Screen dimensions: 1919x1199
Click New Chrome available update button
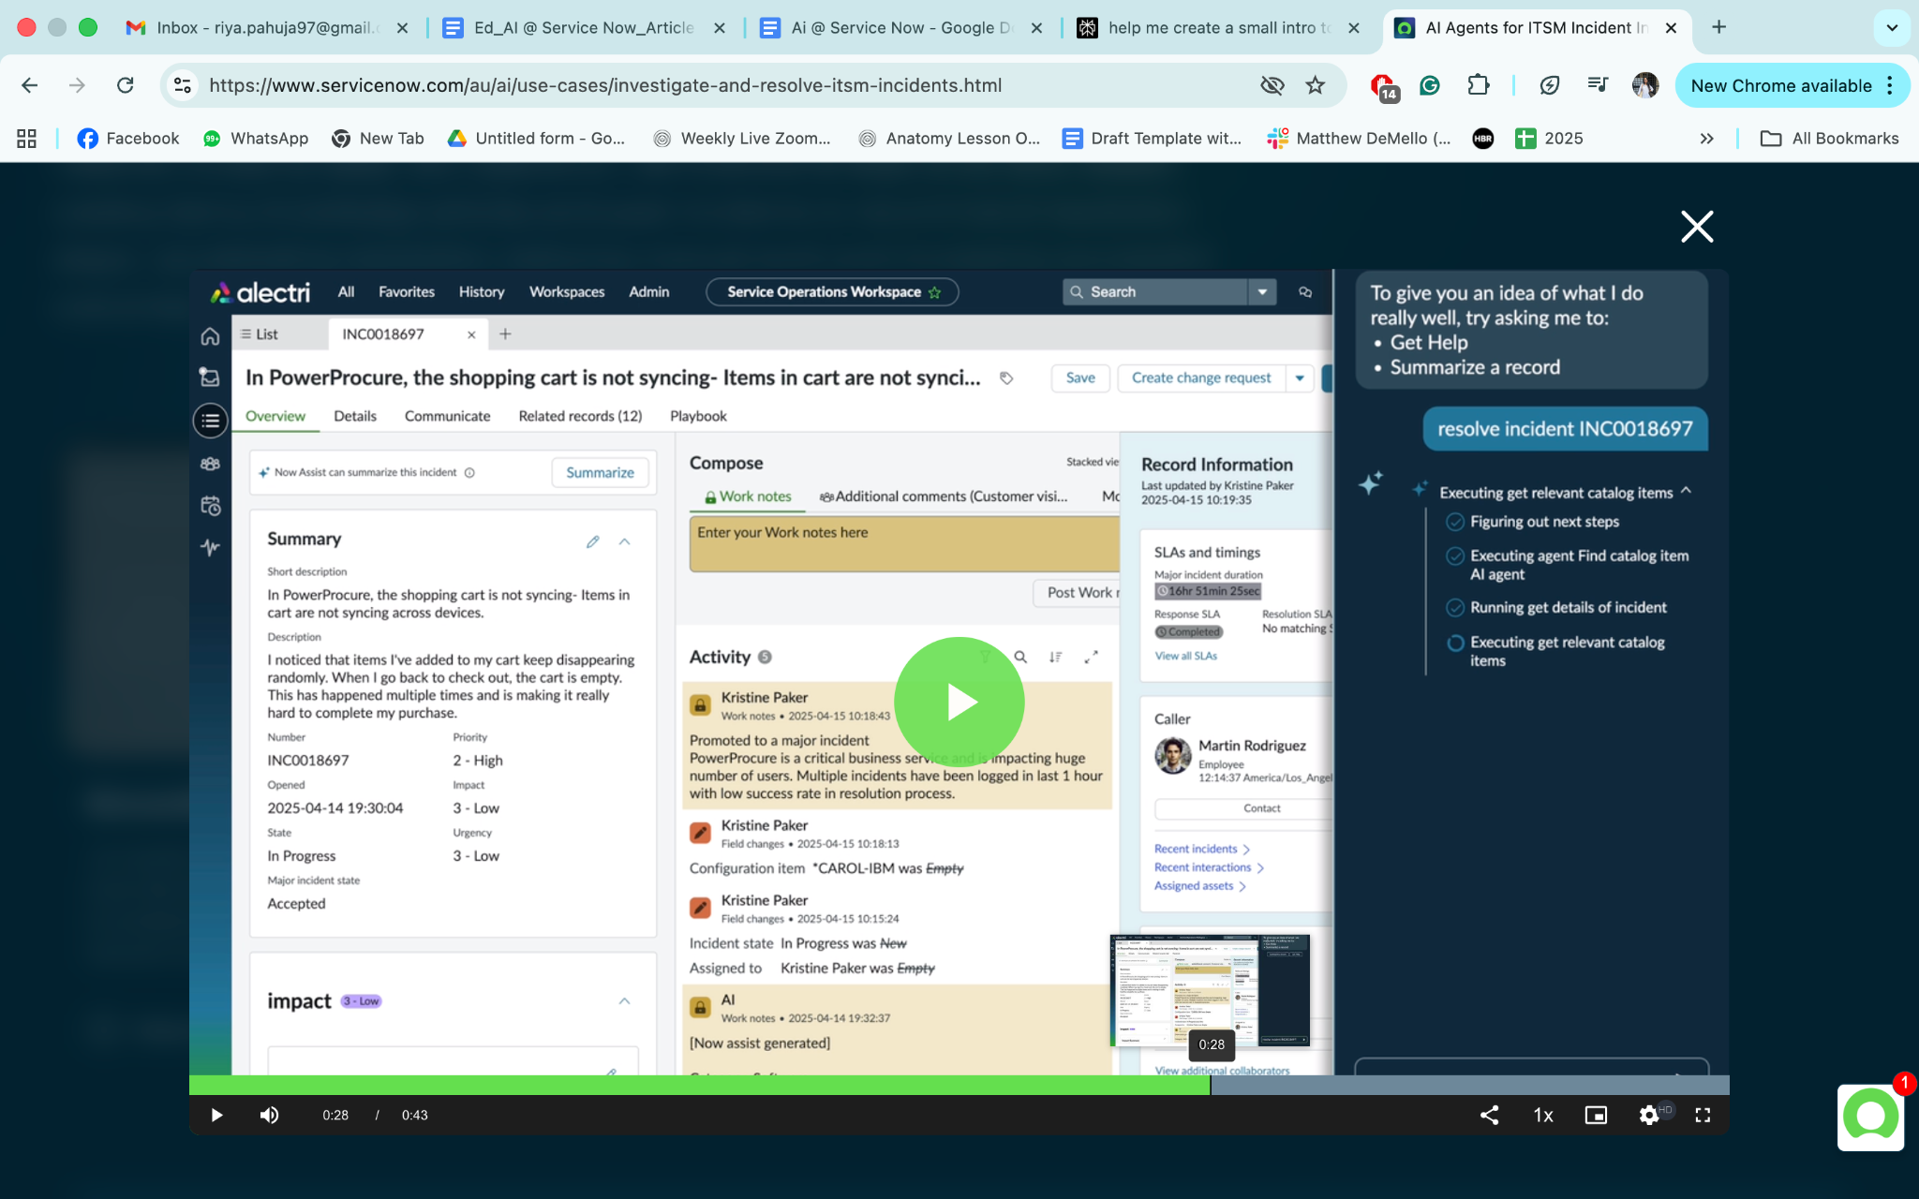pyautogui.click(x=1780, y=85)
